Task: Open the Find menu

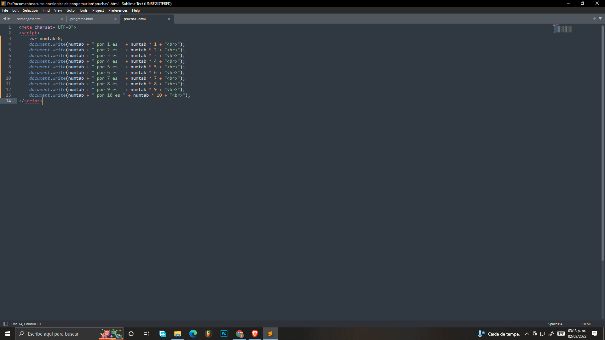Action: coord(46,10)
